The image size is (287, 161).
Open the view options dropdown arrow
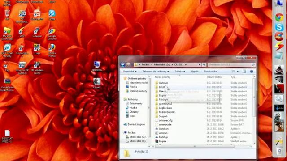point(238,72)
